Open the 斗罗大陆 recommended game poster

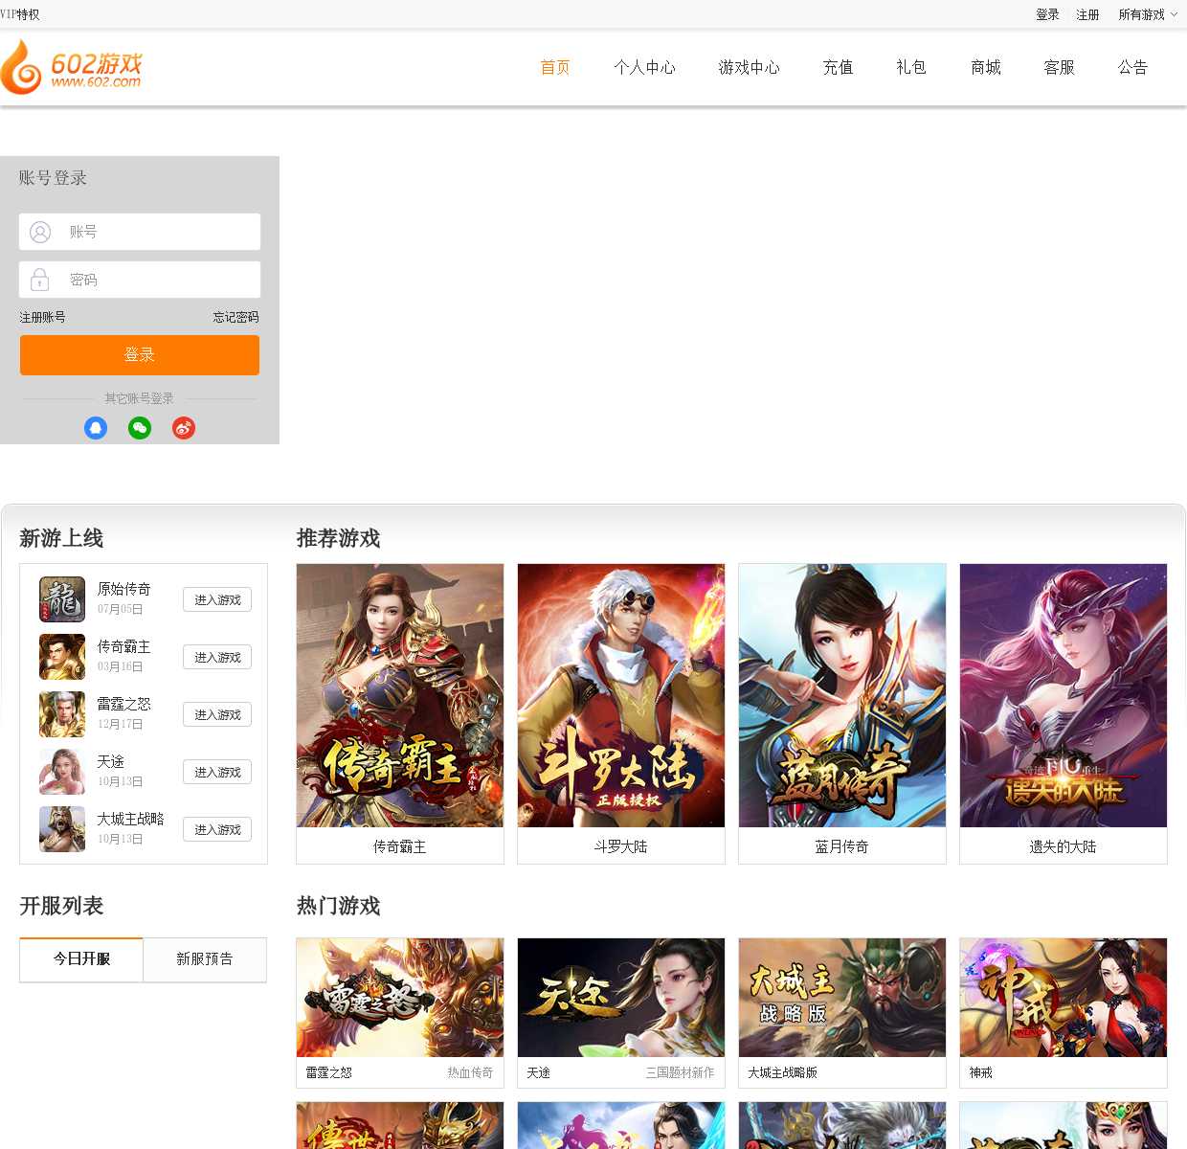click(621, 695)
